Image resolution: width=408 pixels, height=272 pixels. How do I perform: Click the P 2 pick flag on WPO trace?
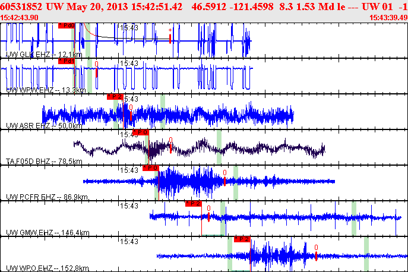(242, 239)
